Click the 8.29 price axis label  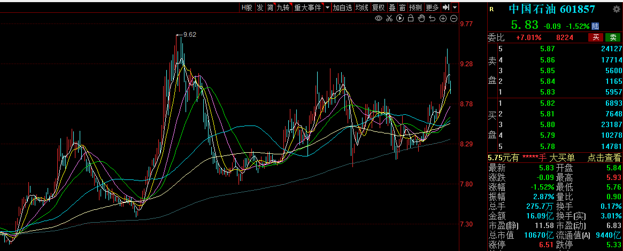466,144
